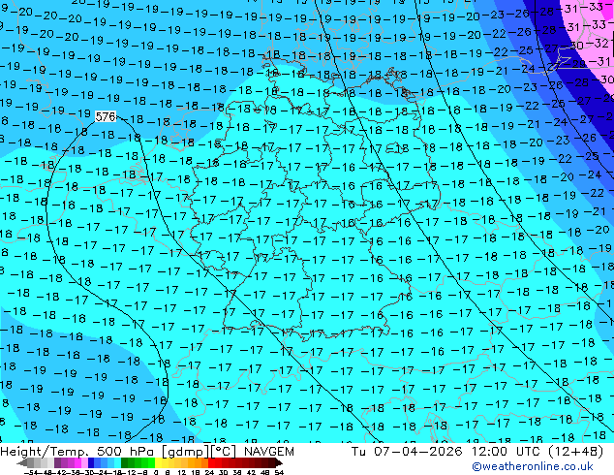Click the magenta swatch in the legend
Screen dimensions: 614x475
click(x=77, y=462)
